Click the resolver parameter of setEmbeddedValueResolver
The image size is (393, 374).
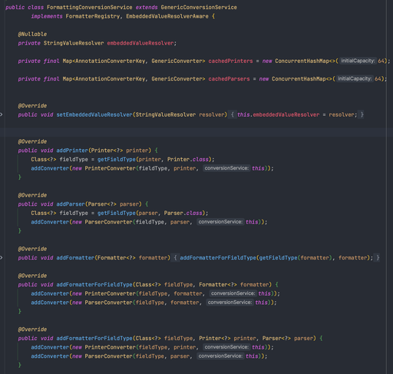click(211, 114)
